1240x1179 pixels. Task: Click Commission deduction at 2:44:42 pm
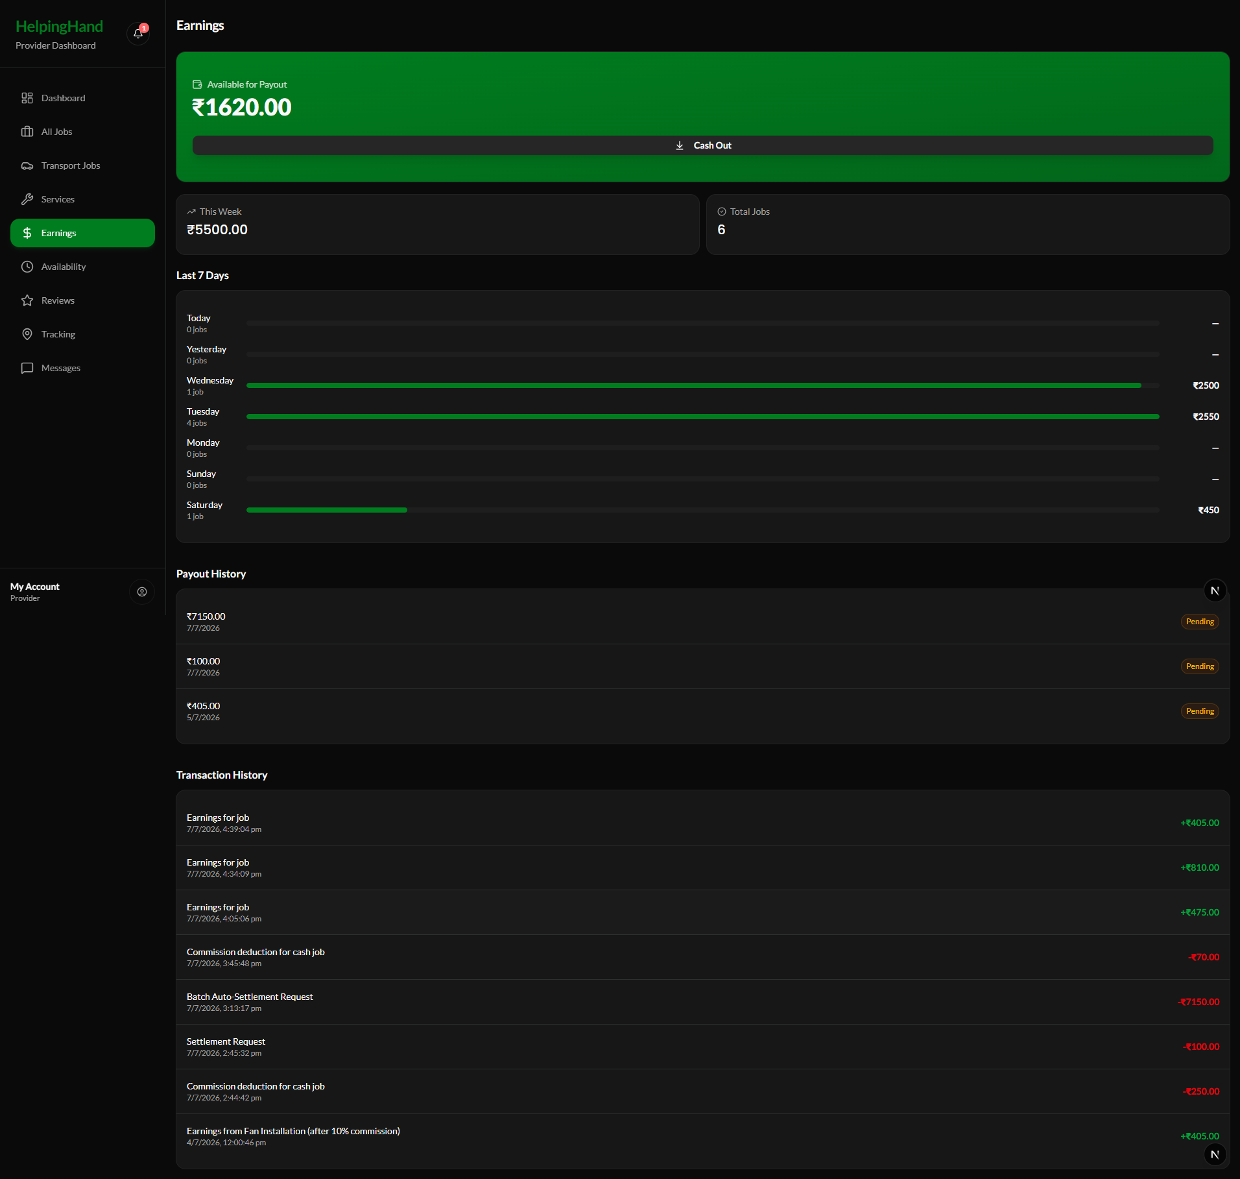point(702,1091)
